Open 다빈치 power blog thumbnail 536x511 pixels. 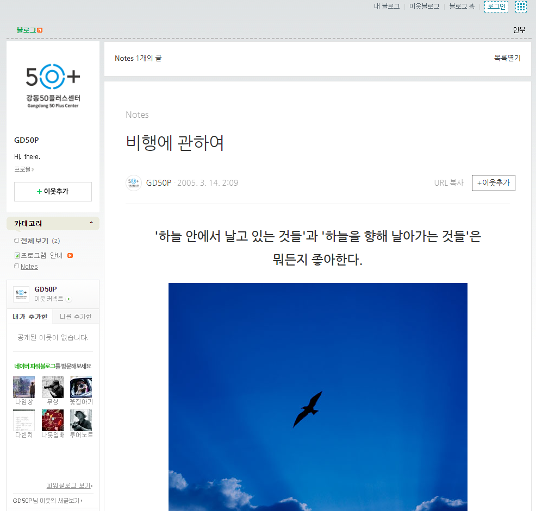24,420
